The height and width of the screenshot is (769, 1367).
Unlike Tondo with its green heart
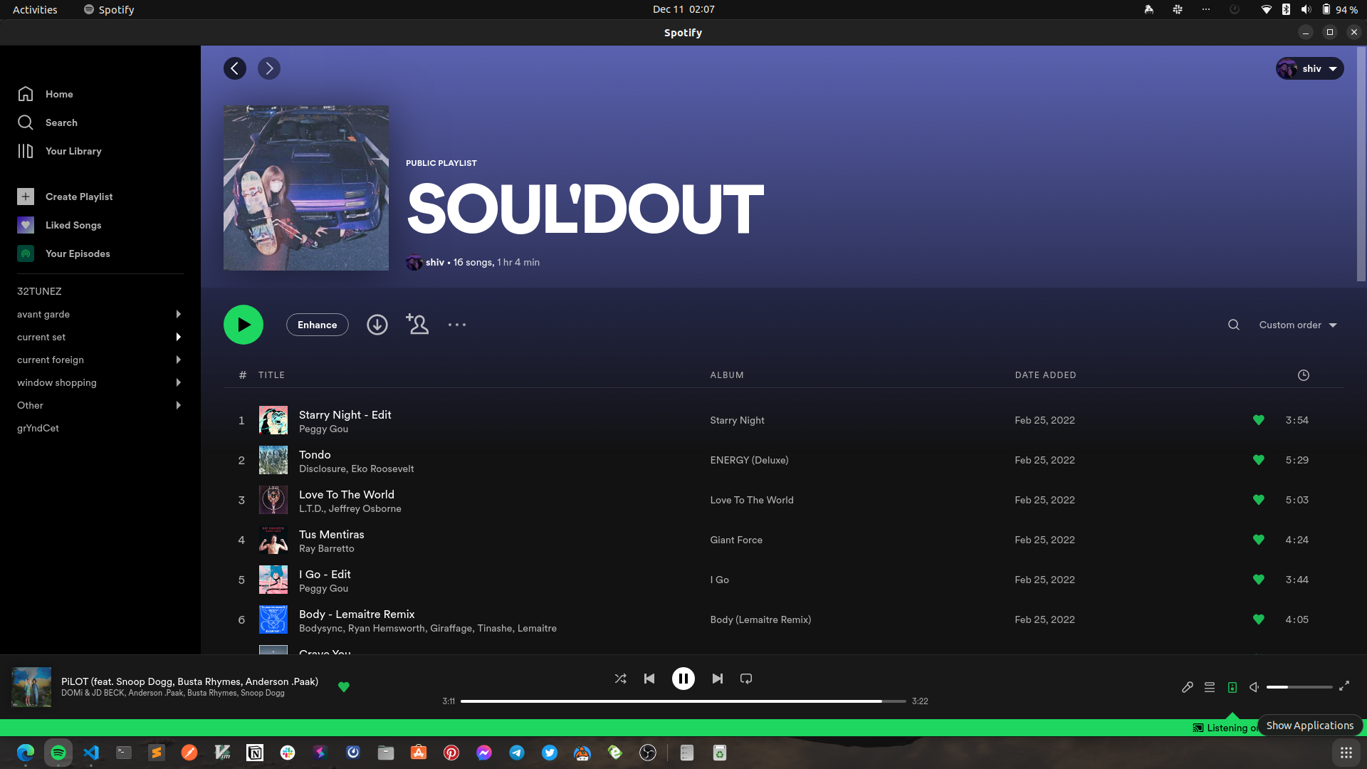click(x=1259, y=460)
